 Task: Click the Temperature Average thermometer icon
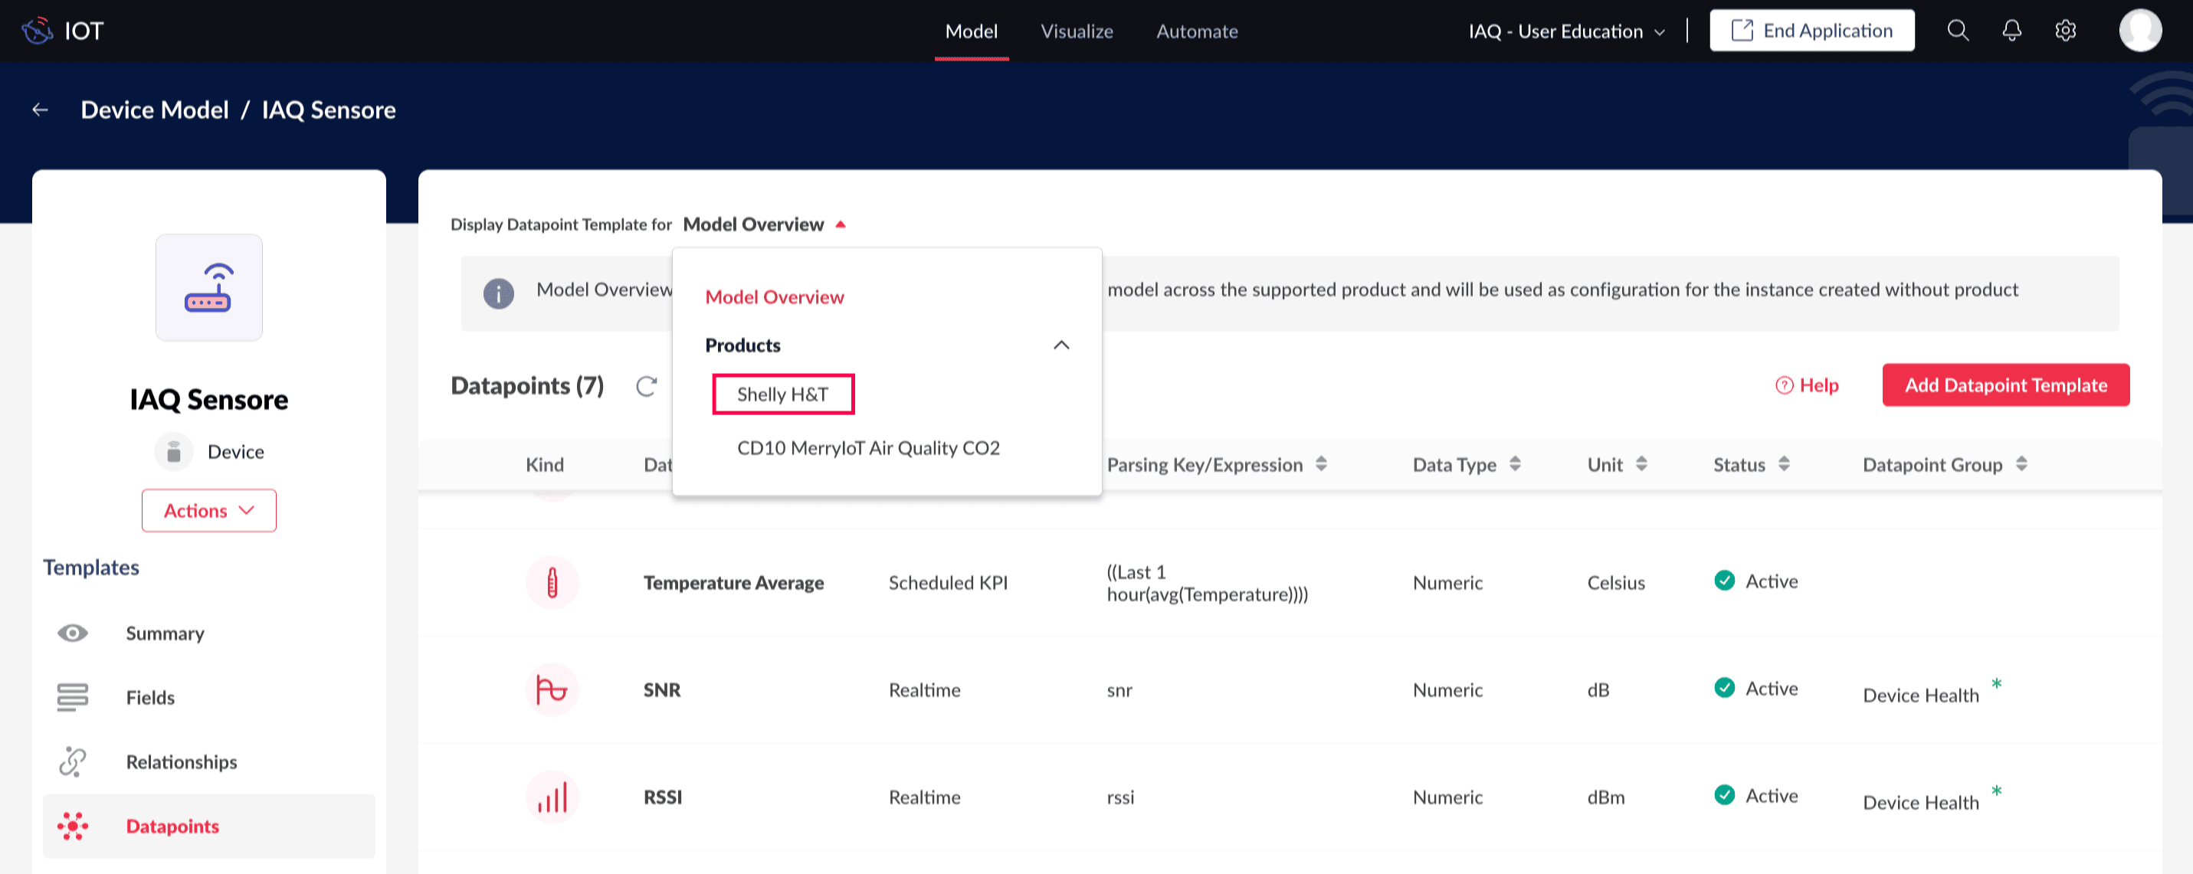coord(552,583)
